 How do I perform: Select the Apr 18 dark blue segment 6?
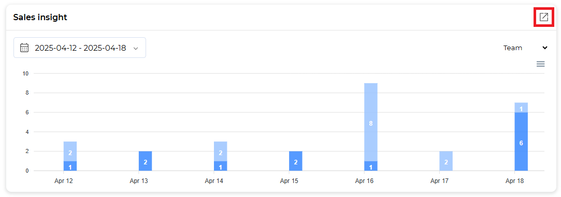pos(521,141)
